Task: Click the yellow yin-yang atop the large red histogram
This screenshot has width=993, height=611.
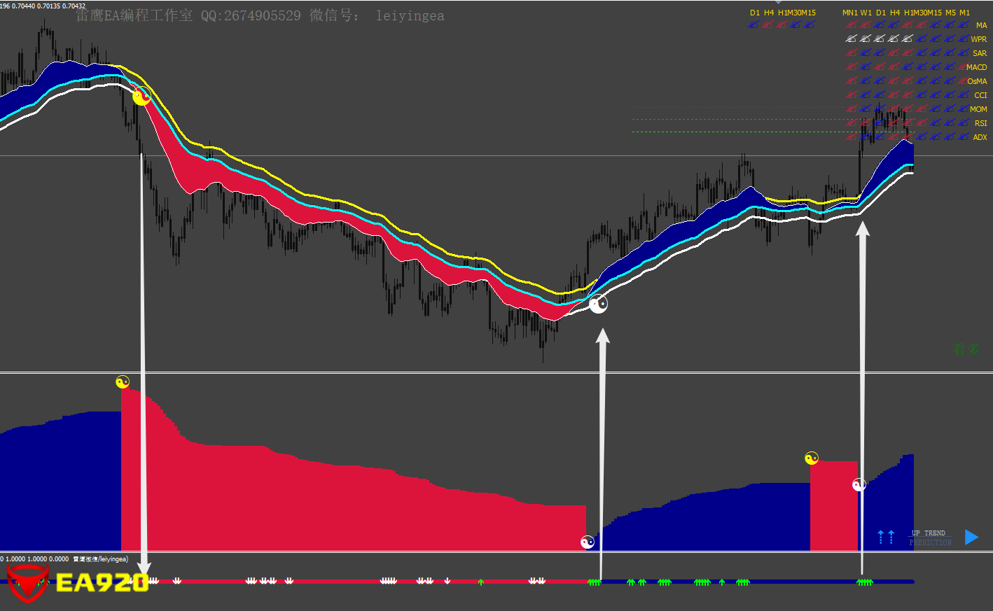Action: pos(123,382)
